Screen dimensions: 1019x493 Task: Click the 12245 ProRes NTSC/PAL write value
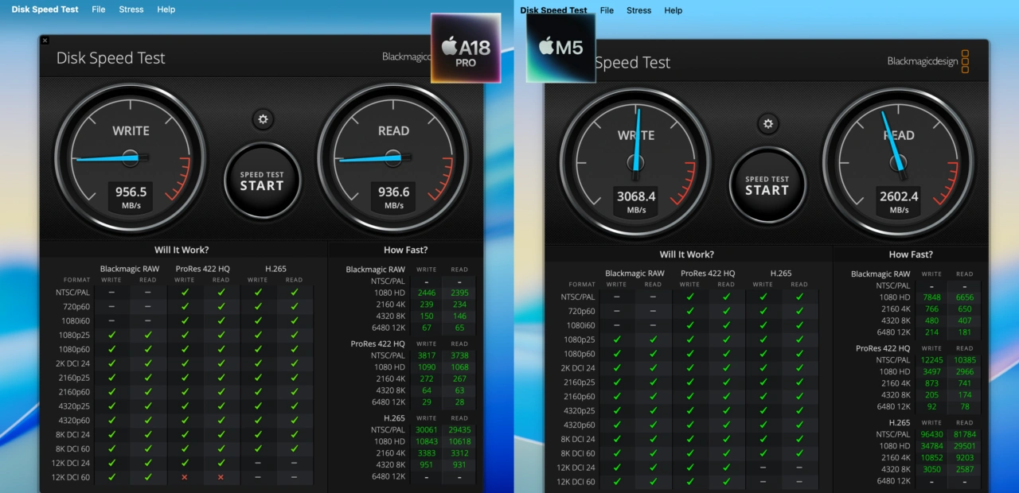(931, 360)
